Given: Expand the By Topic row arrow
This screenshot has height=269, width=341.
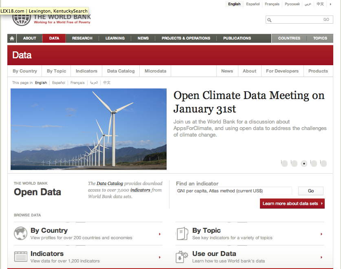Looking at the screenshot, I should point(321,234).
